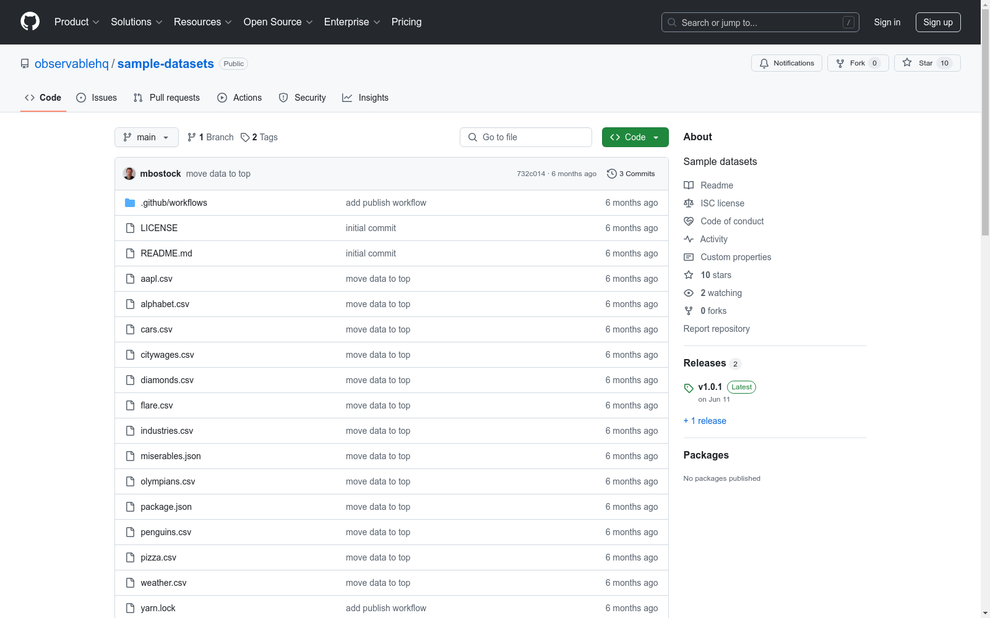Expand the Enterprise menu
990x618 pixels.
352,22
